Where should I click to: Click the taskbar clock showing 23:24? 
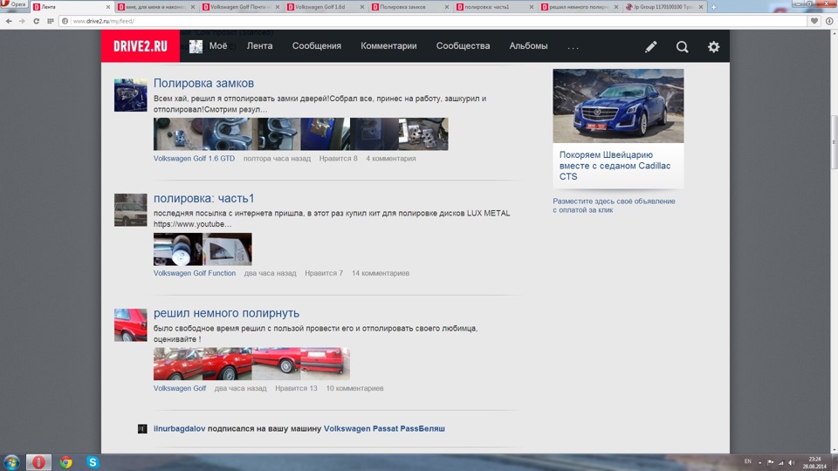click(814, 462)
